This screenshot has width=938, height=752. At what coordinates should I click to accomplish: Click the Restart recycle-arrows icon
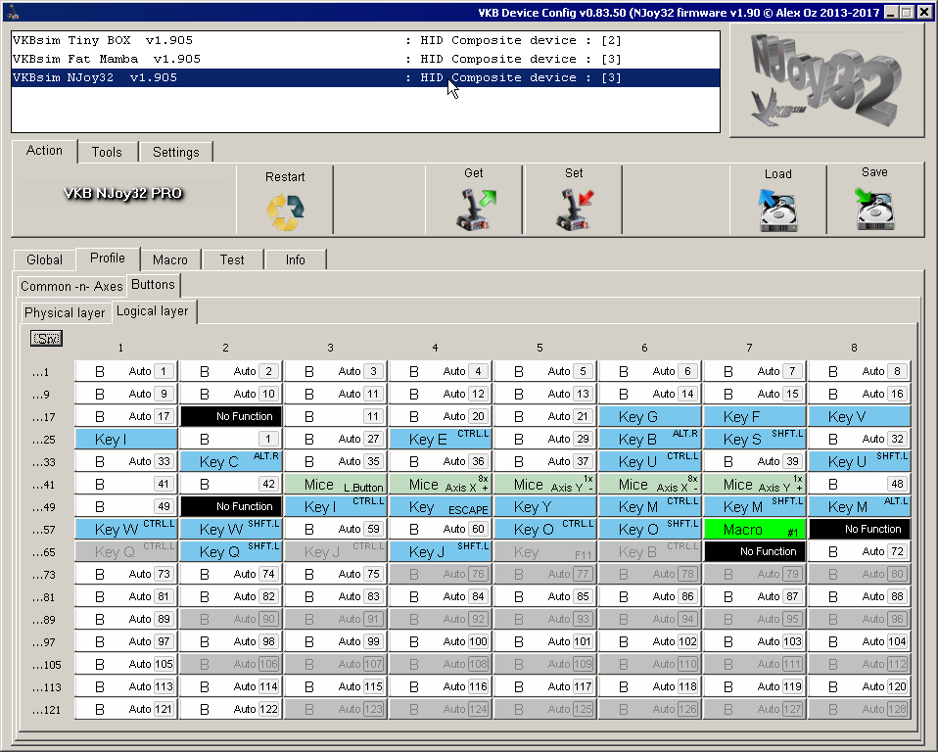click(x=285, y=212)
